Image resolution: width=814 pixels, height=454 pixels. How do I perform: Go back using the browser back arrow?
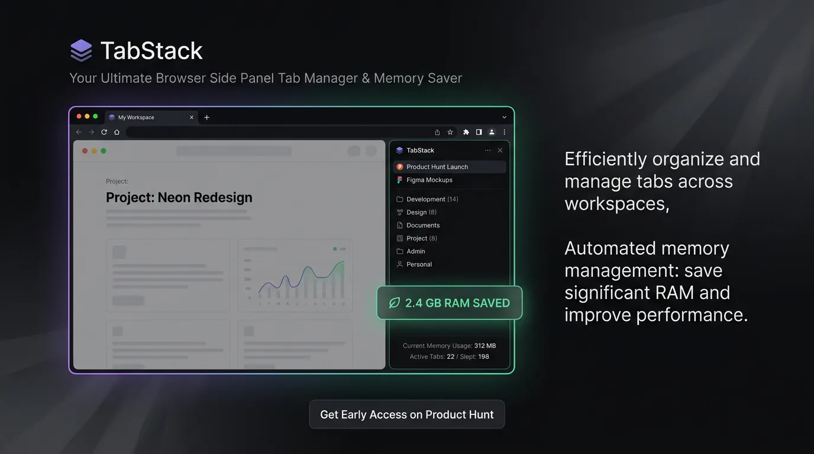(79, 132)
